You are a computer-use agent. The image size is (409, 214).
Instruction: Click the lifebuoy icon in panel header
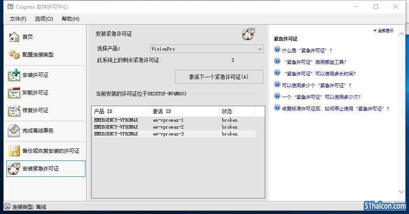(248, 34)
